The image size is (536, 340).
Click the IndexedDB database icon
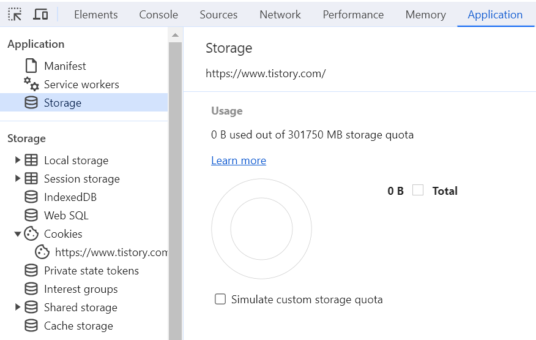[31, 197]
